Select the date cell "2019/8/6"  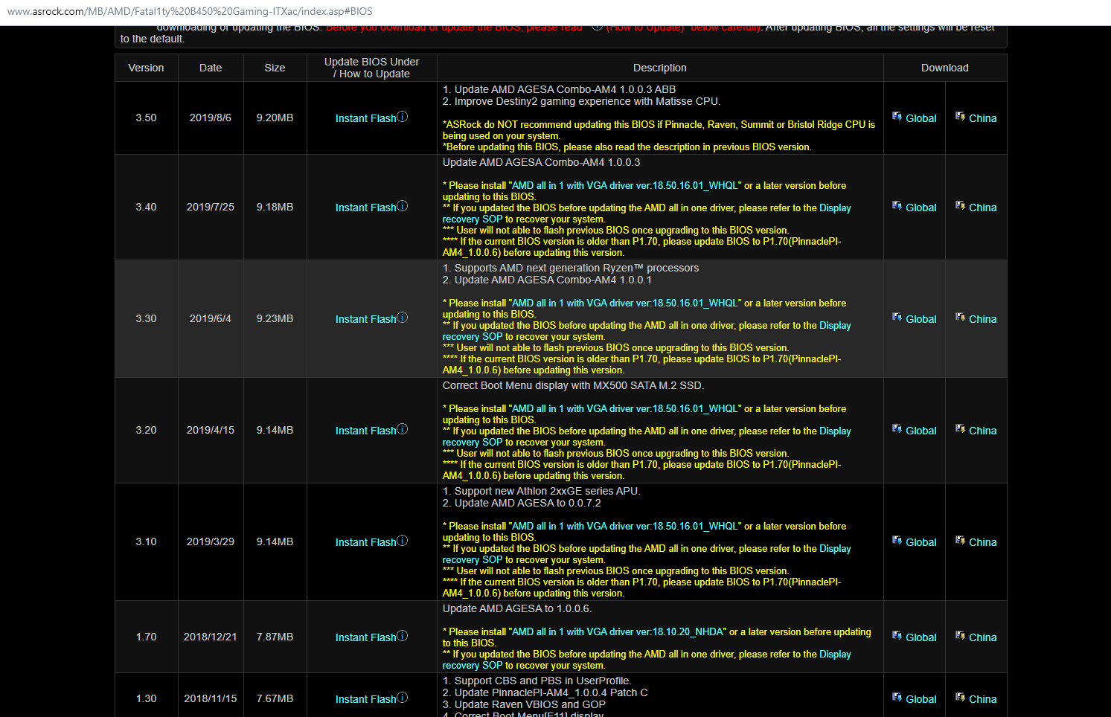[211, 118]
